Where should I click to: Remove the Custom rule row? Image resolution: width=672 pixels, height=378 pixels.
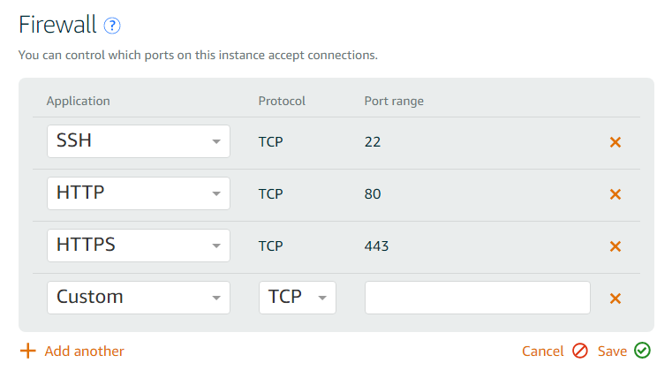615,299
